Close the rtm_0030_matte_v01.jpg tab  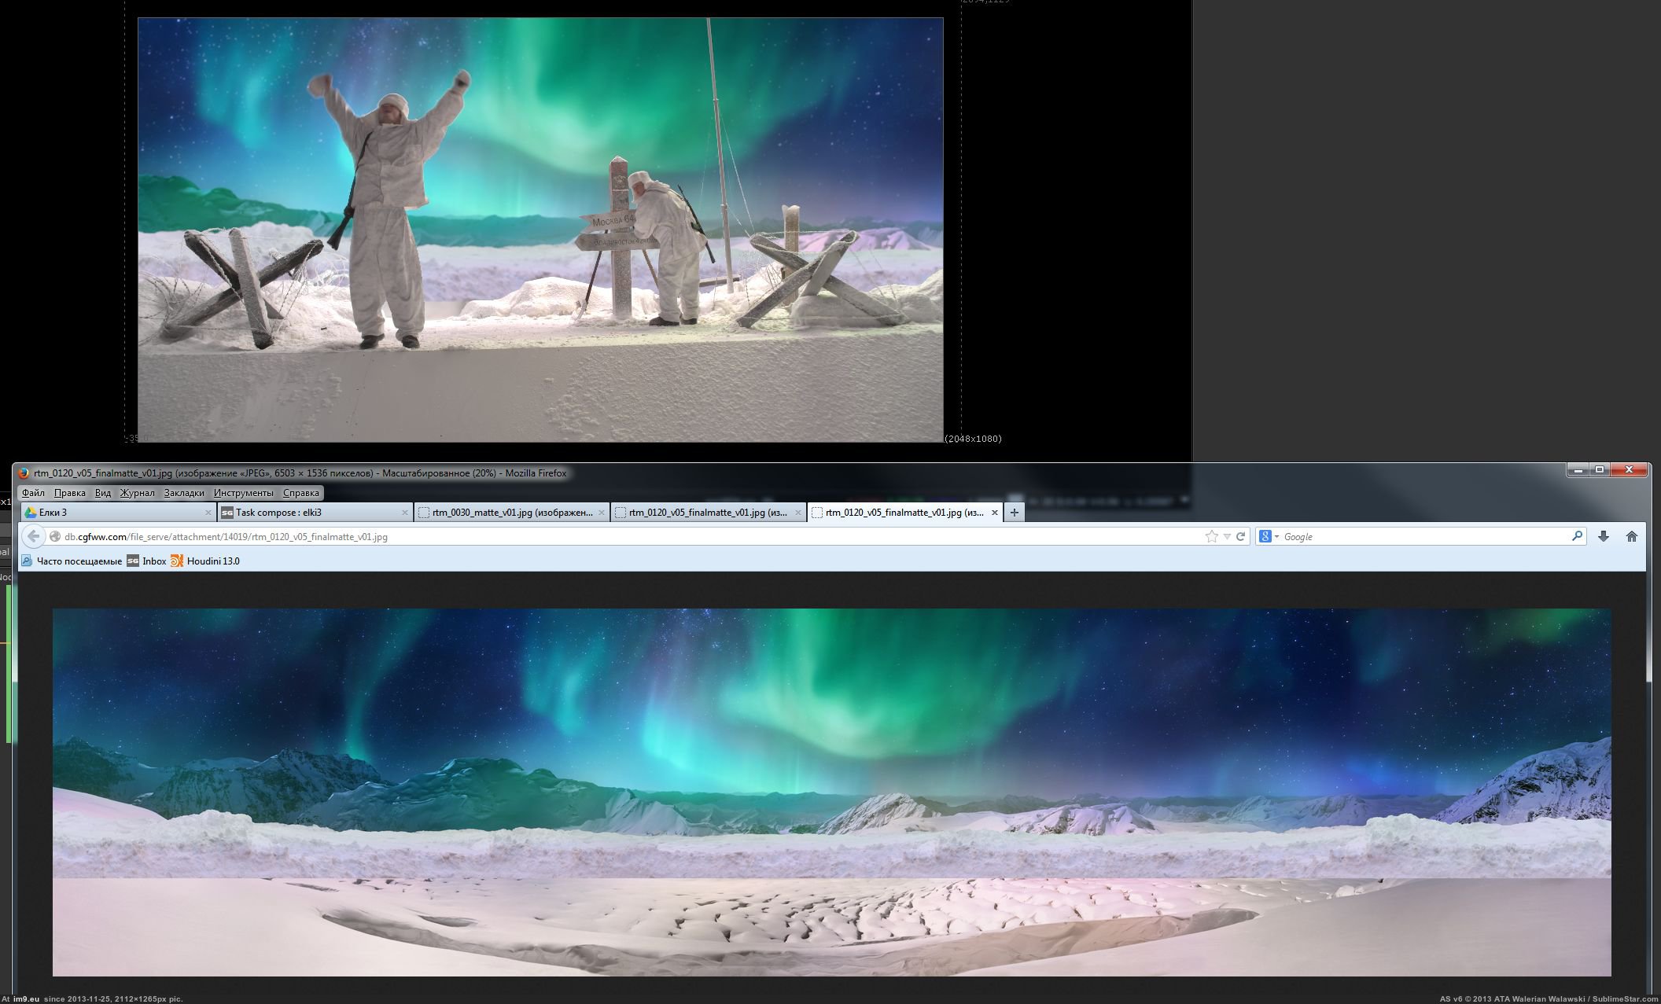point(601,513)
